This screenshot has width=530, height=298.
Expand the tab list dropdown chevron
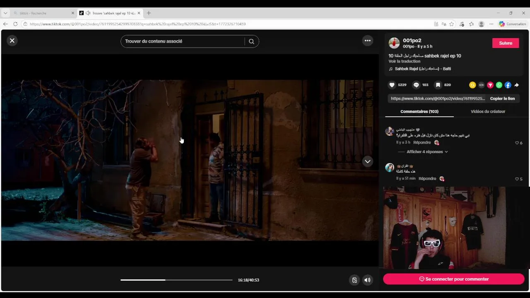click(5, 13)
